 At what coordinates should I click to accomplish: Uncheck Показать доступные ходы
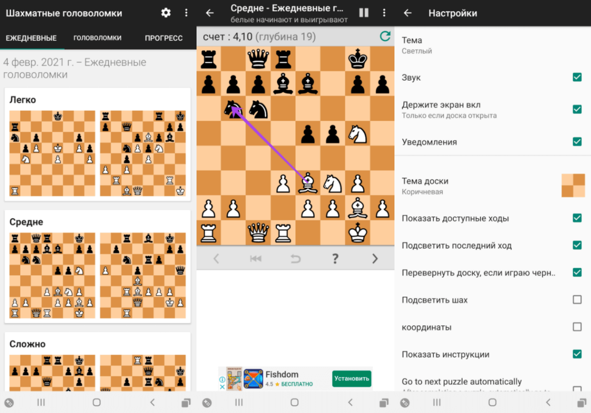[577, 218]
